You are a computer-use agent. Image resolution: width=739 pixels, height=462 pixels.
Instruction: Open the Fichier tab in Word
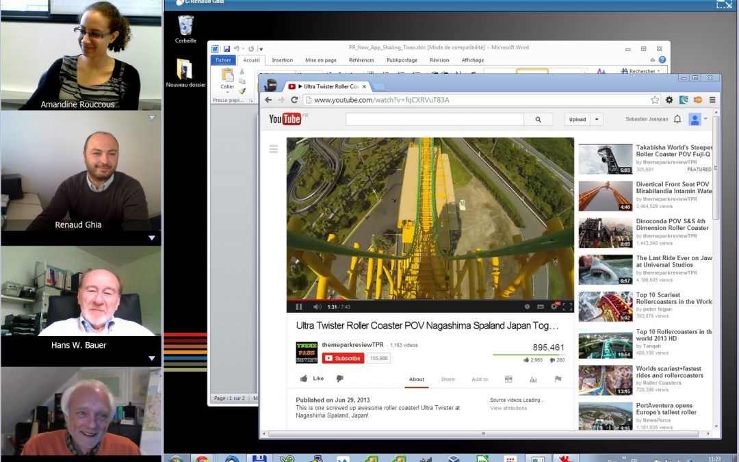point(223,60)
